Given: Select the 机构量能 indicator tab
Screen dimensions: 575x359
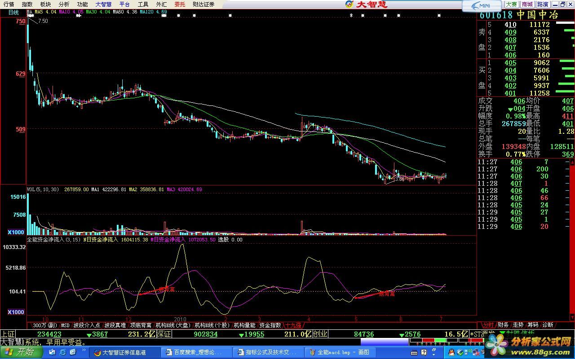Looking at the screenshot, I should click(x=244, y=325).
